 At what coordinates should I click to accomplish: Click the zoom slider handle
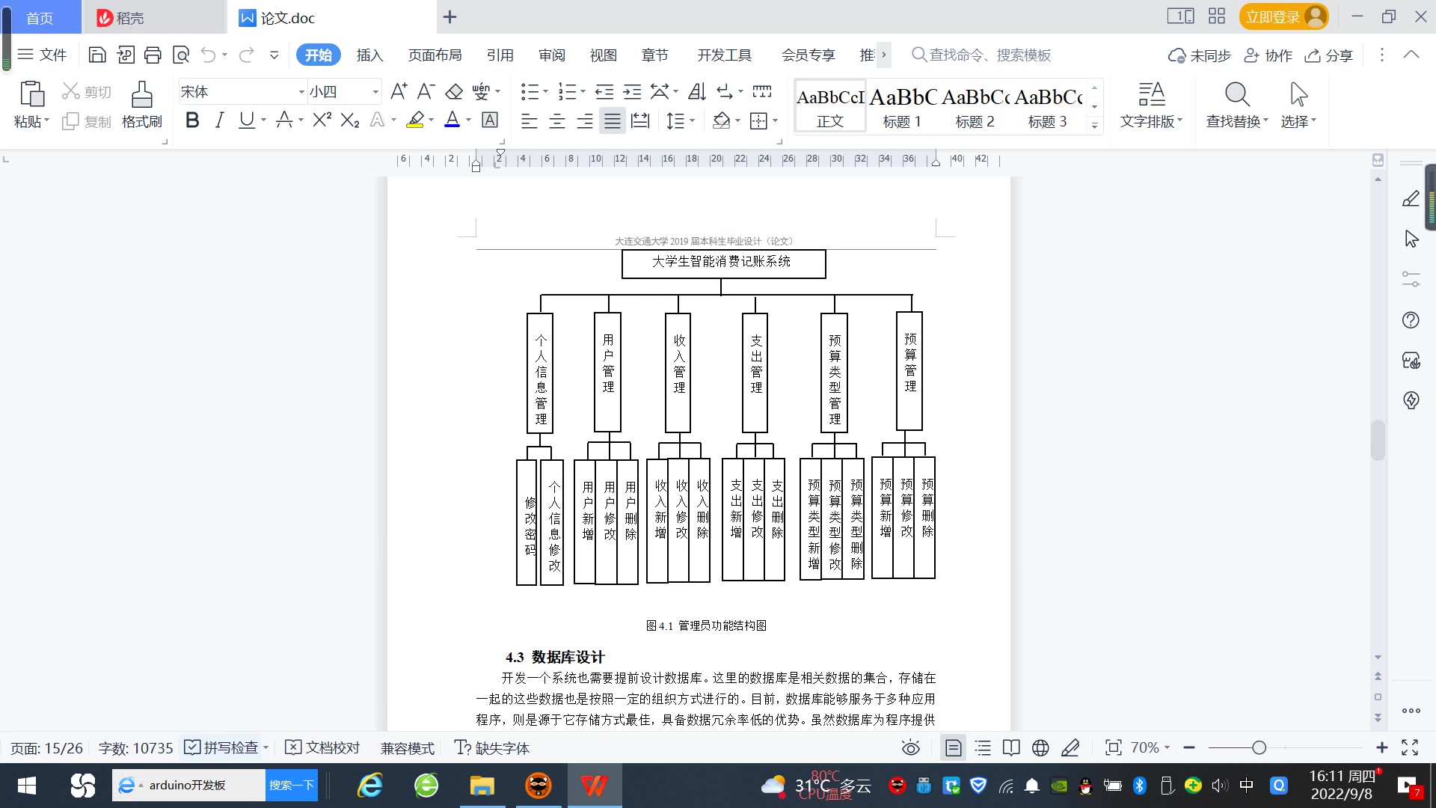point(1259,748)
